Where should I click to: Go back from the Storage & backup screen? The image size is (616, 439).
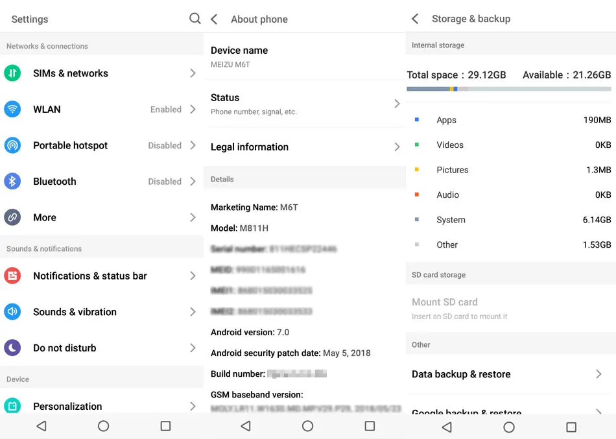pos(415,18)
